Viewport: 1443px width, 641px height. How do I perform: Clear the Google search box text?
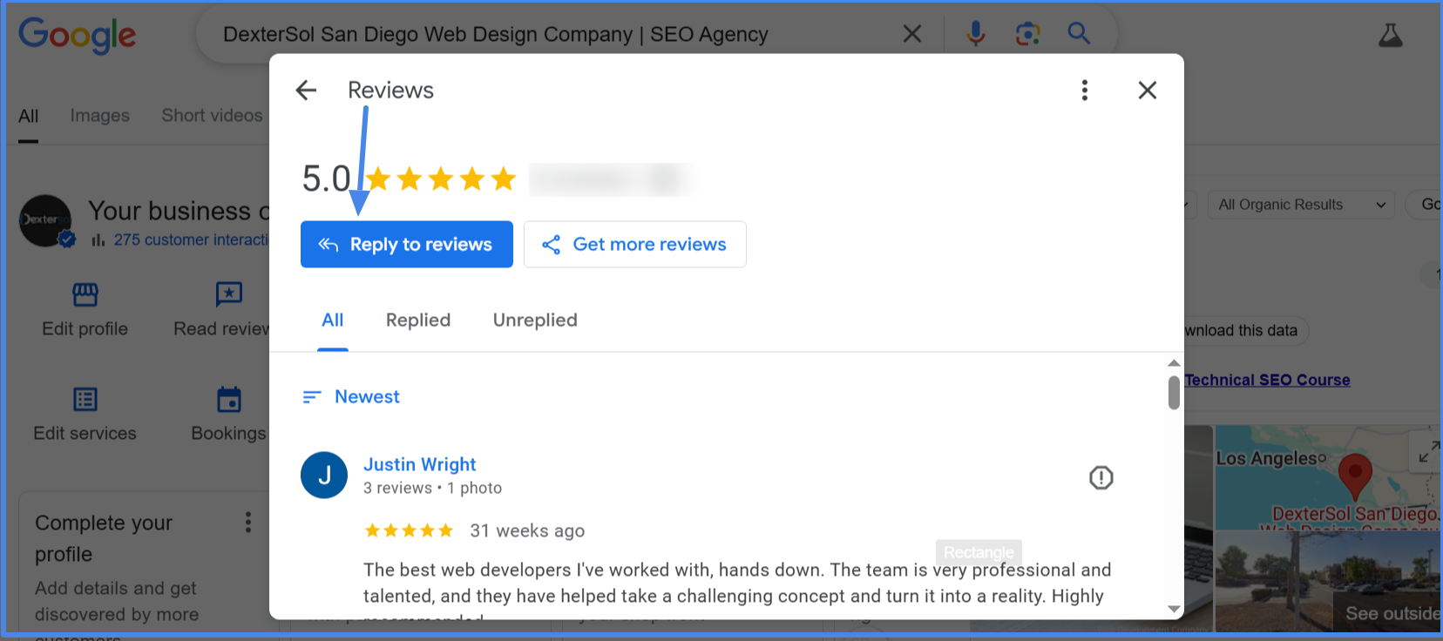pyautogui.click(x=912, y=34)
